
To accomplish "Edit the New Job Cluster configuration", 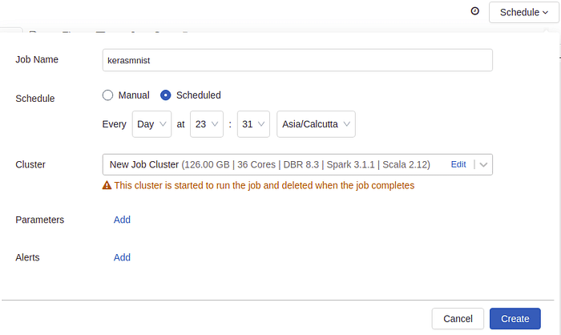I will tap(458, 164).
